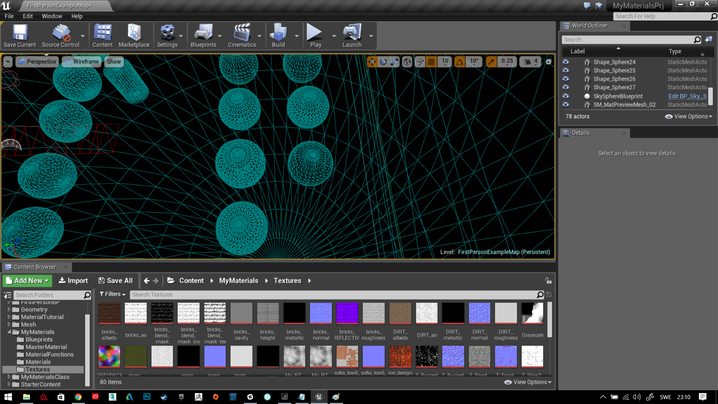Toggle visibility of SM_MatPreviewMesh_02
Screen dimensions: 718x404
[566, 104]
